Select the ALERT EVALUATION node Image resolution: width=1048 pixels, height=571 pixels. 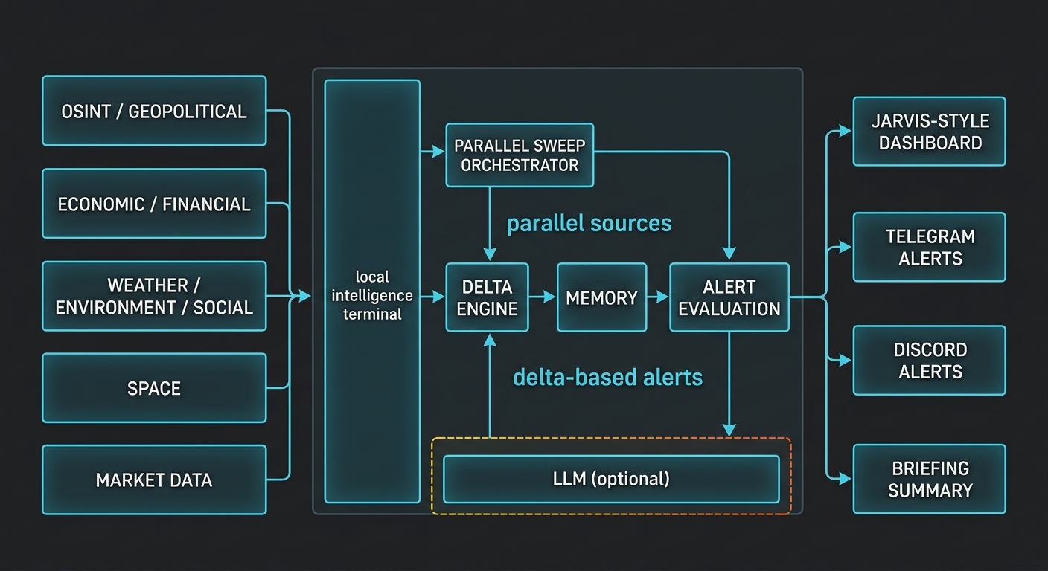pyautogui.click(x=729, y=297)
